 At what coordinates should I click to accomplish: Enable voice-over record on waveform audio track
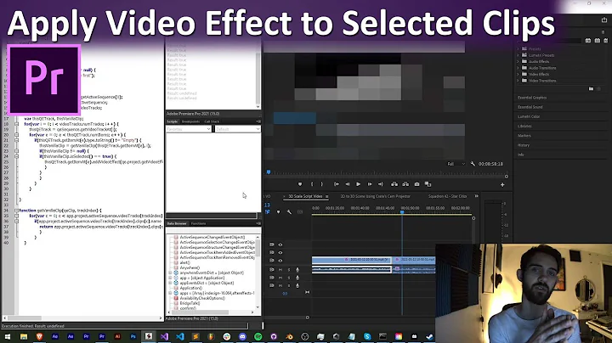pyautogui.click(x=297, y=270)
